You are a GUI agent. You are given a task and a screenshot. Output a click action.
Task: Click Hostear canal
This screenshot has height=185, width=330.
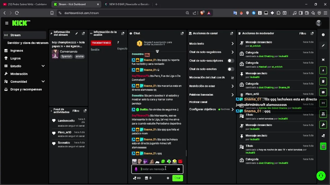198,102
